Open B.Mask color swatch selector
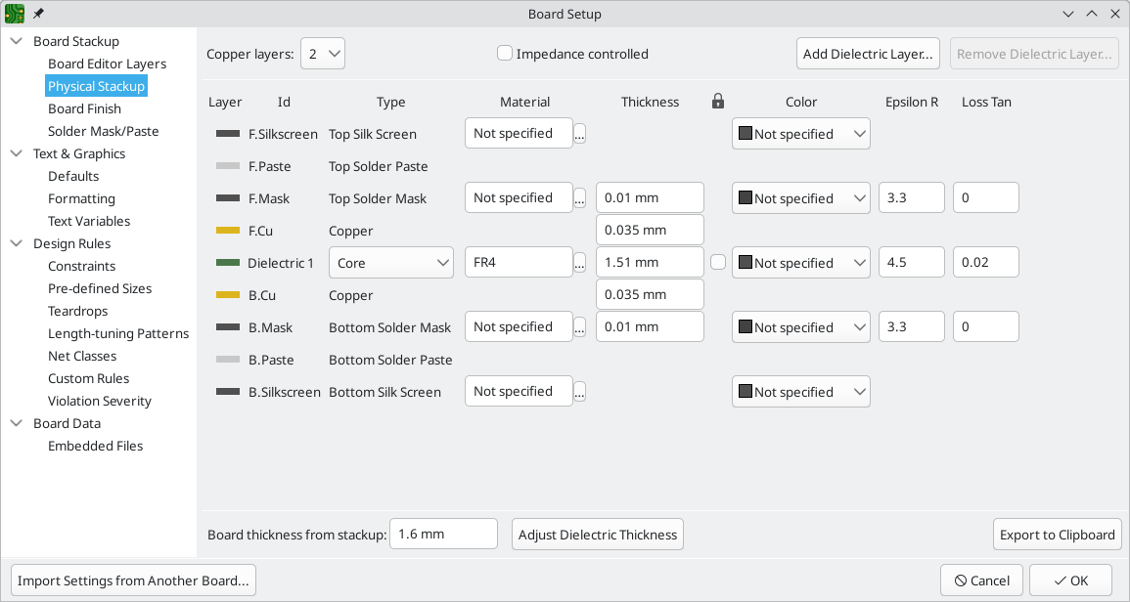 (800, 327)
